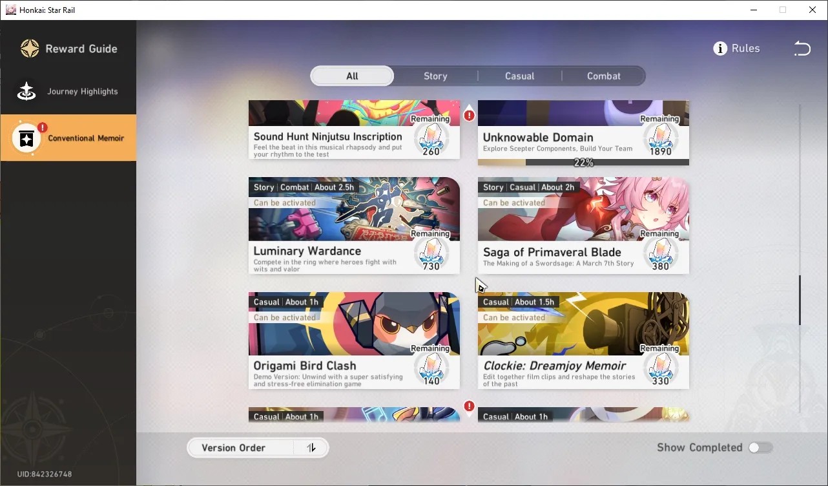Click the Unknowable Domain 22% progress bar

(583, 162)
